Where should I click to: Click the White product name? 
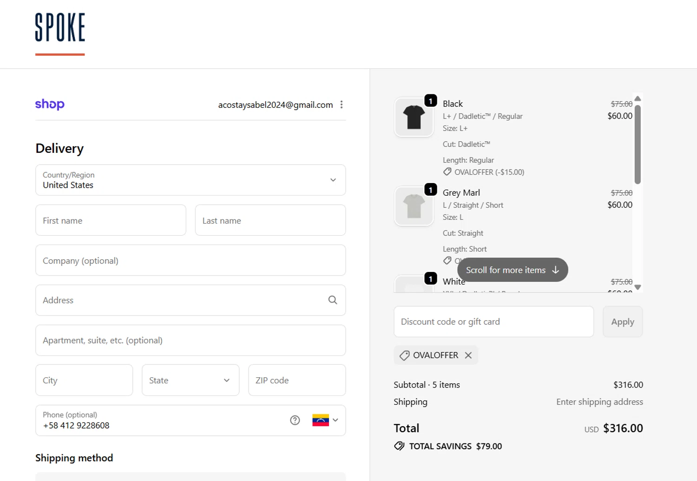(454, 282)
